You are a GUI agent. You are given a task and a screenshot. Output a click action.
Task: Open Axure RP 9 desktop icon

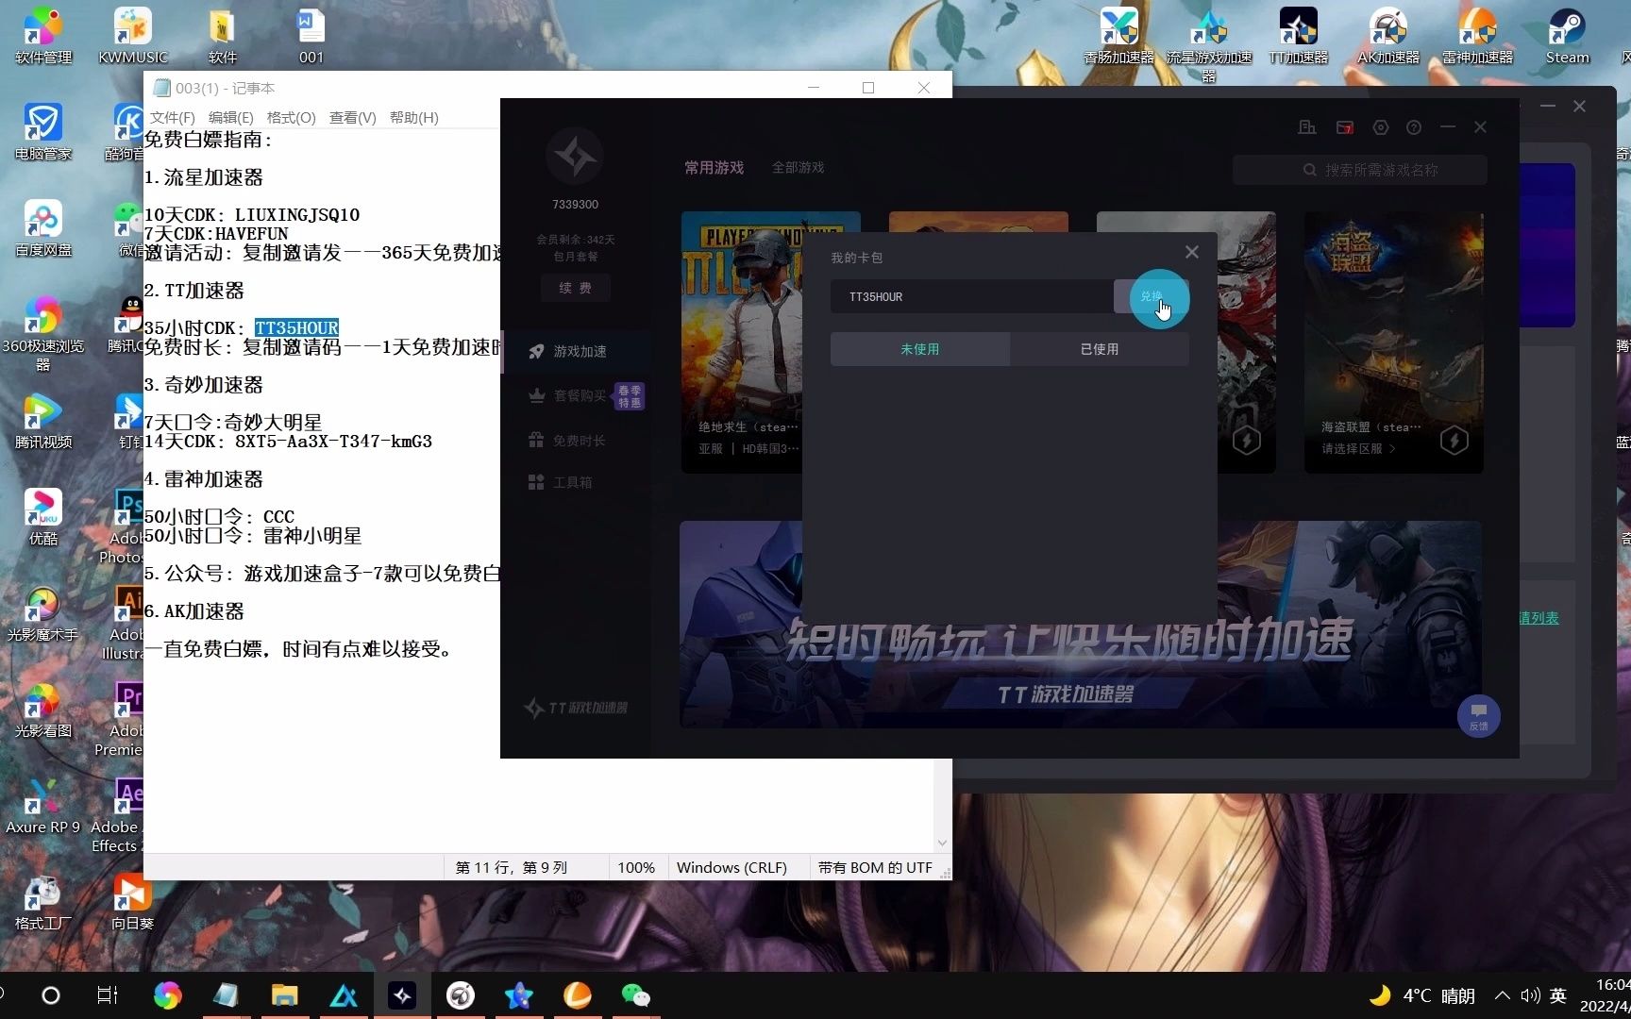(43, 806)
